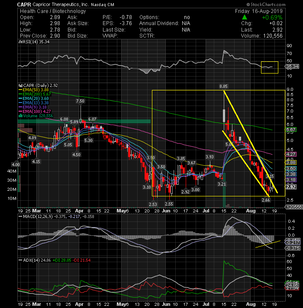
Task: Click the 120556 volume axis tag
Action: click(x=294, y=207)
